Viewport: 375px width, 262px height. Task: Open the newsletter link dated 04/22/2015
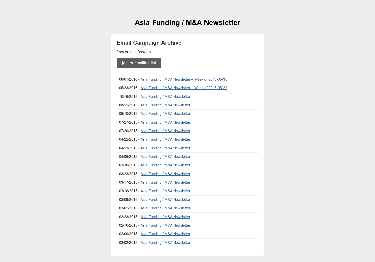click(x=165, y=139)
